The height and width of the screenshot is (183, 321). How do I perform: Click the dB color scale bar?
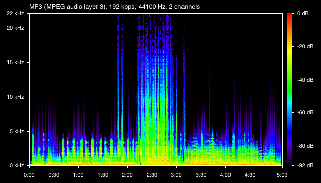[290, 89]
